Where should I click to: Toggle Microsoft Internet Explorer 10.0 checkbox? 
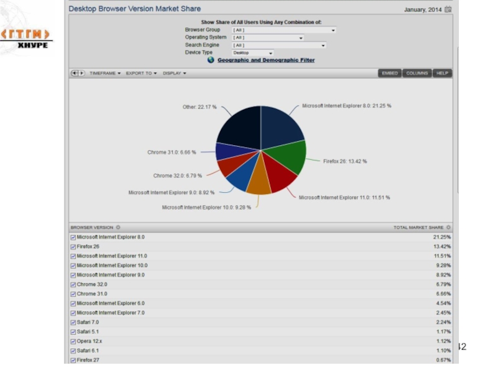(x=73, y=266)
